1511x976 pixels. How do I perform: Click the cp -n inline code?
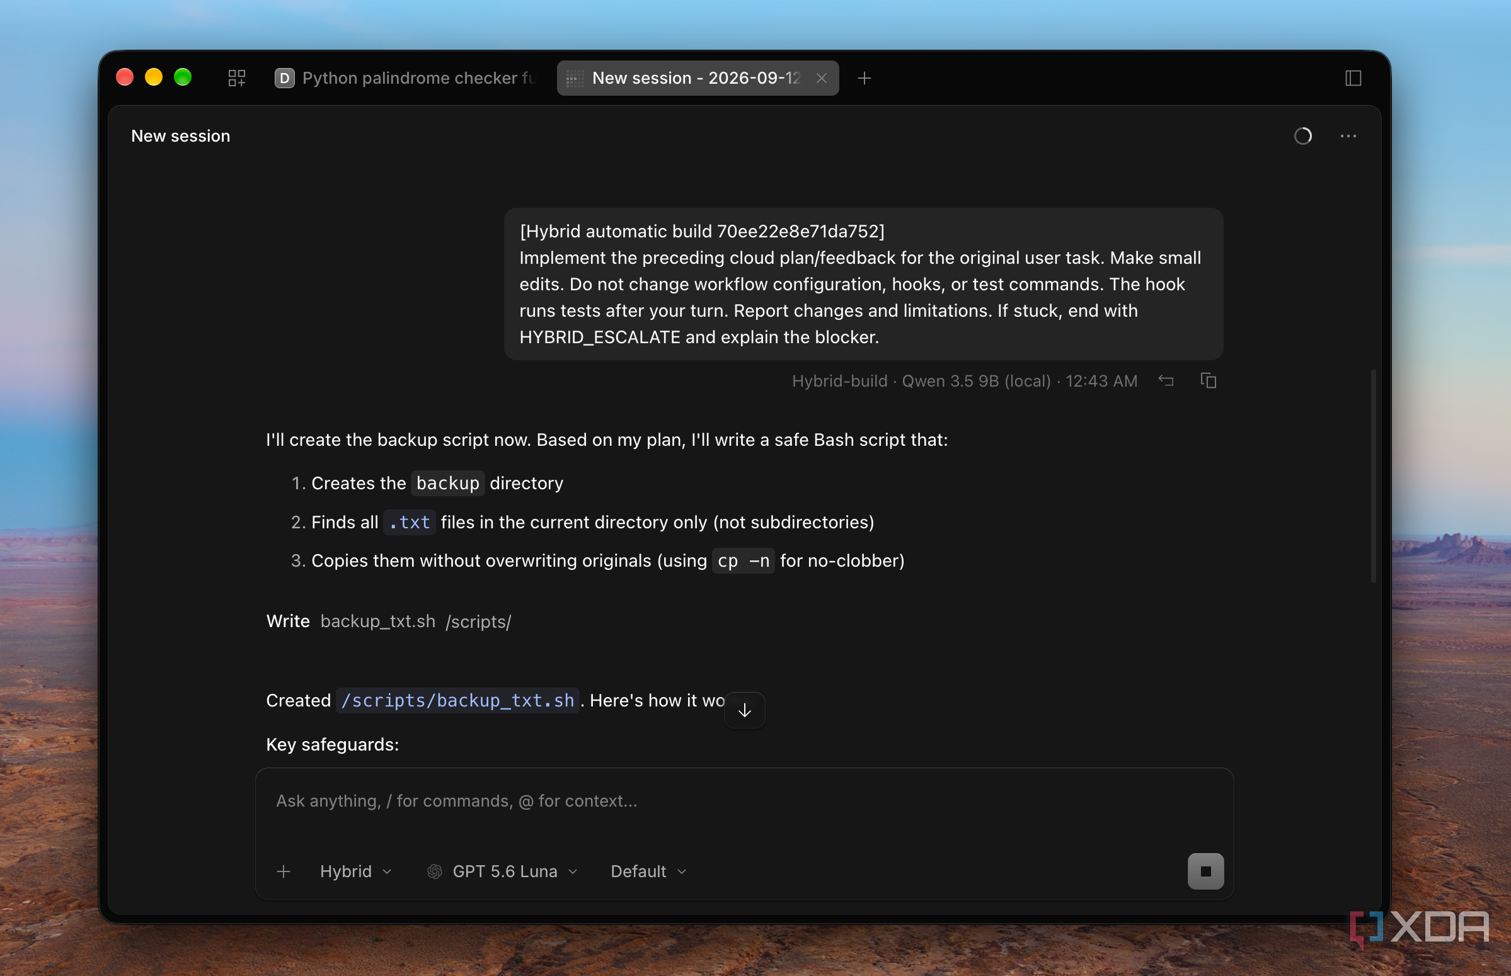(743, 561)
